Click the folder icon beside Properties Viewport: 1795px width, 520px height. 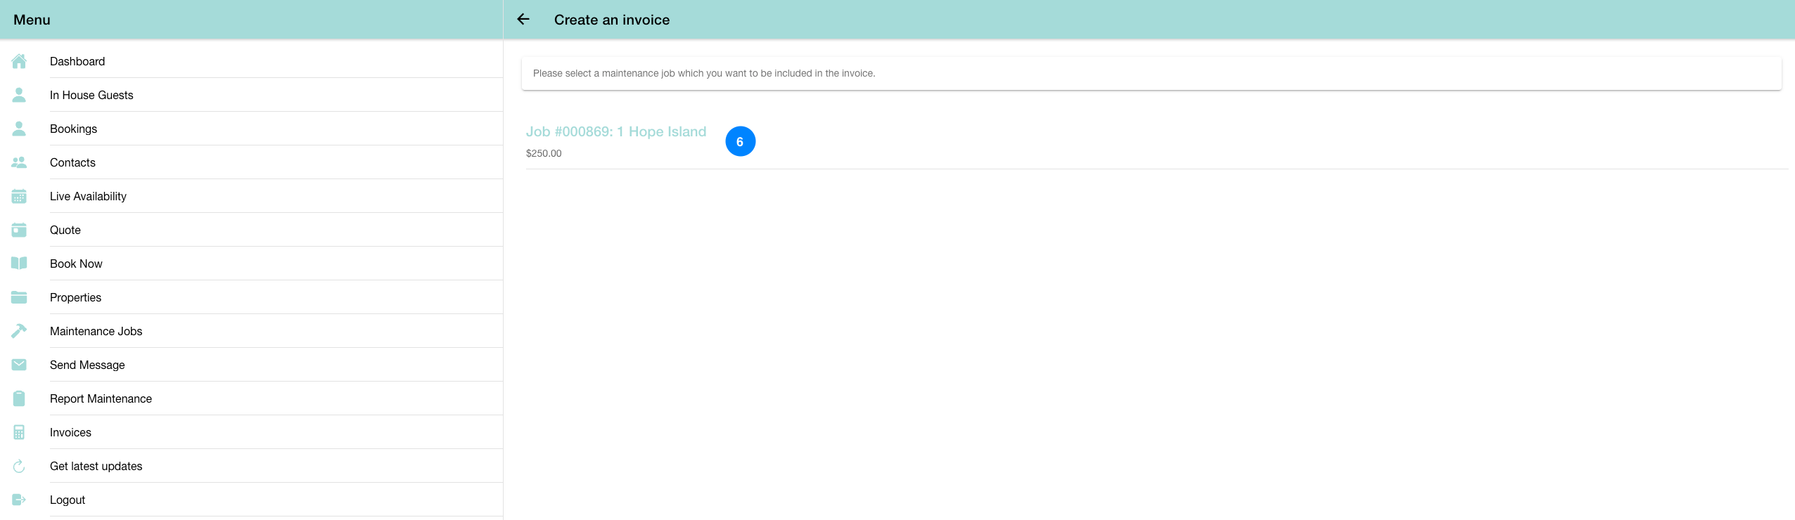[19, 297]
